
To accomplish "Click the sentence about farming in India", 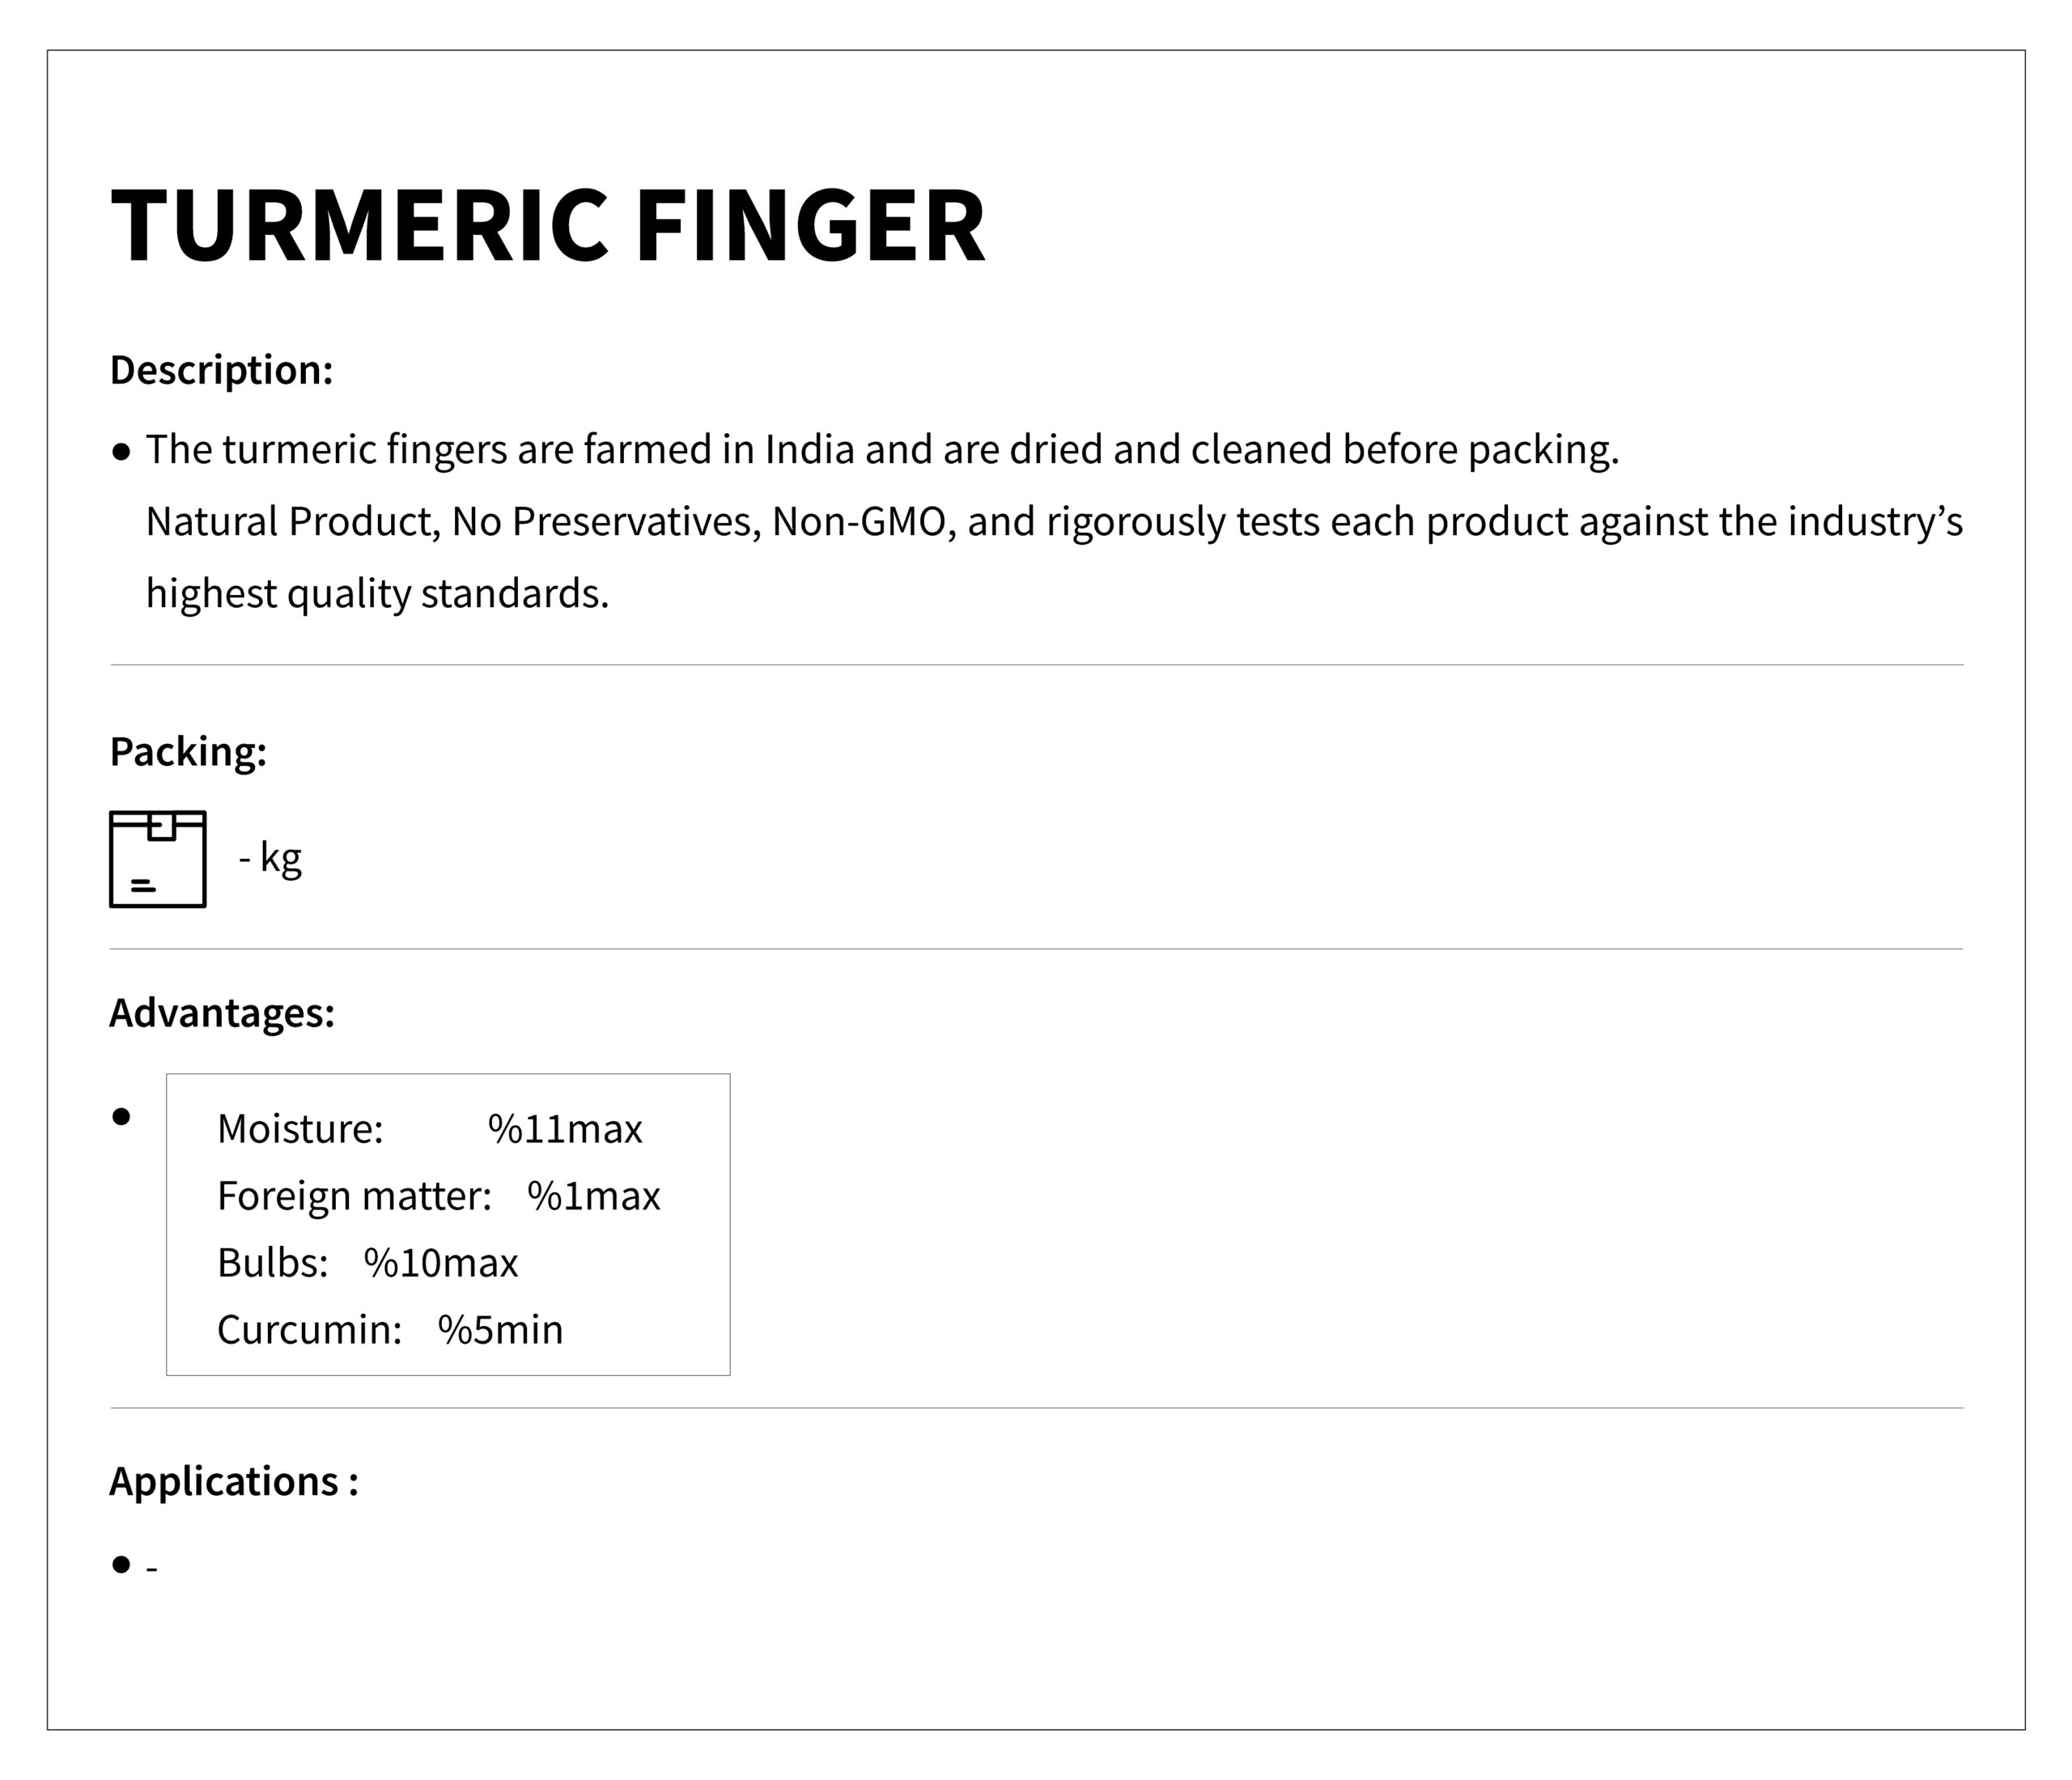I will 882,450.
